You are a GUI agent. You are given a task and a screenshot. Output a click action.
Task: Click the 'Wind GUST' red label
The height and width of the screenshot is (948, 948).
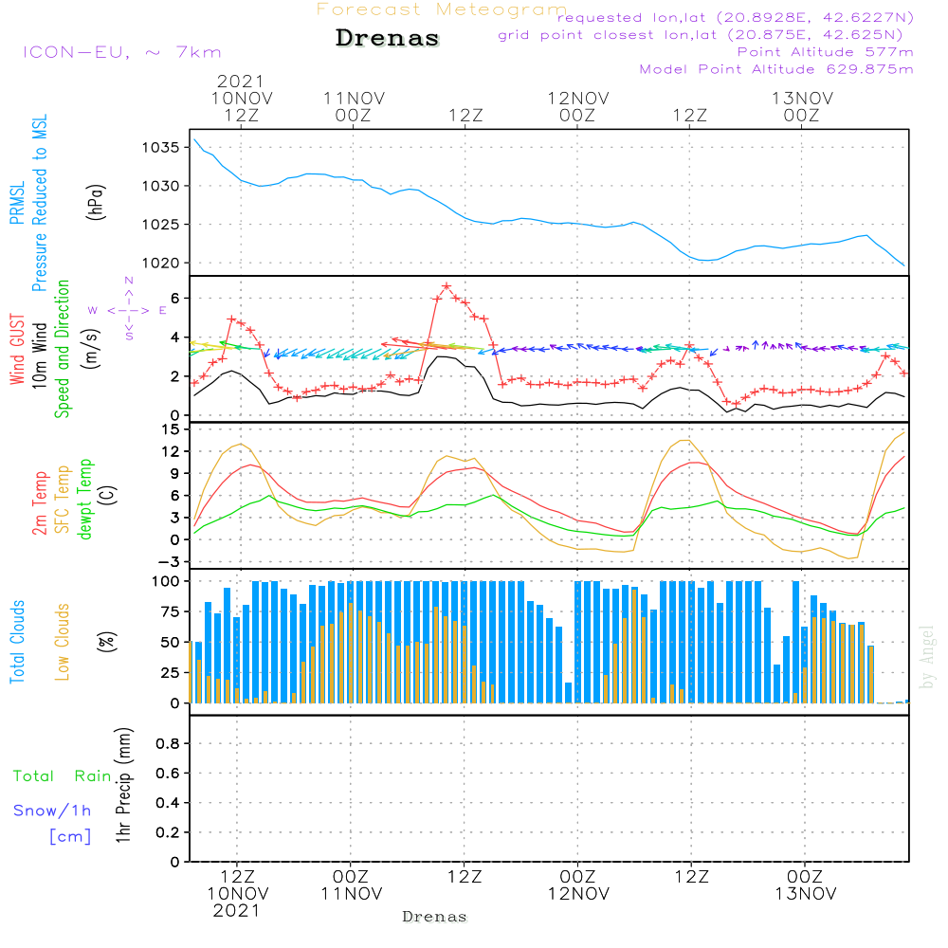tap(17, 349)
